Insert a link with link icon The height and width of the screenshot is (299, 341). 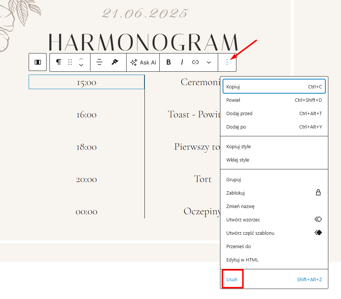tap(195, 62)
